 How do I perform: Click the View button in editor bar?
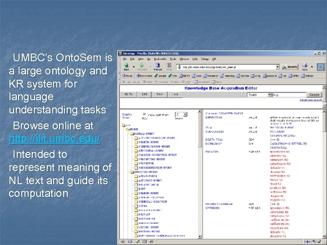click(159, 94)
